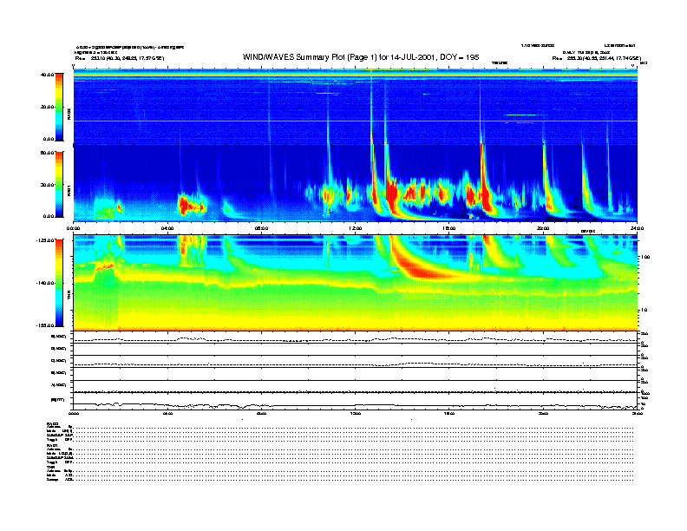687x531 pixels.
Task: Click 24:00 time label under RAD1 spectrogram
Action: point(637,228)
